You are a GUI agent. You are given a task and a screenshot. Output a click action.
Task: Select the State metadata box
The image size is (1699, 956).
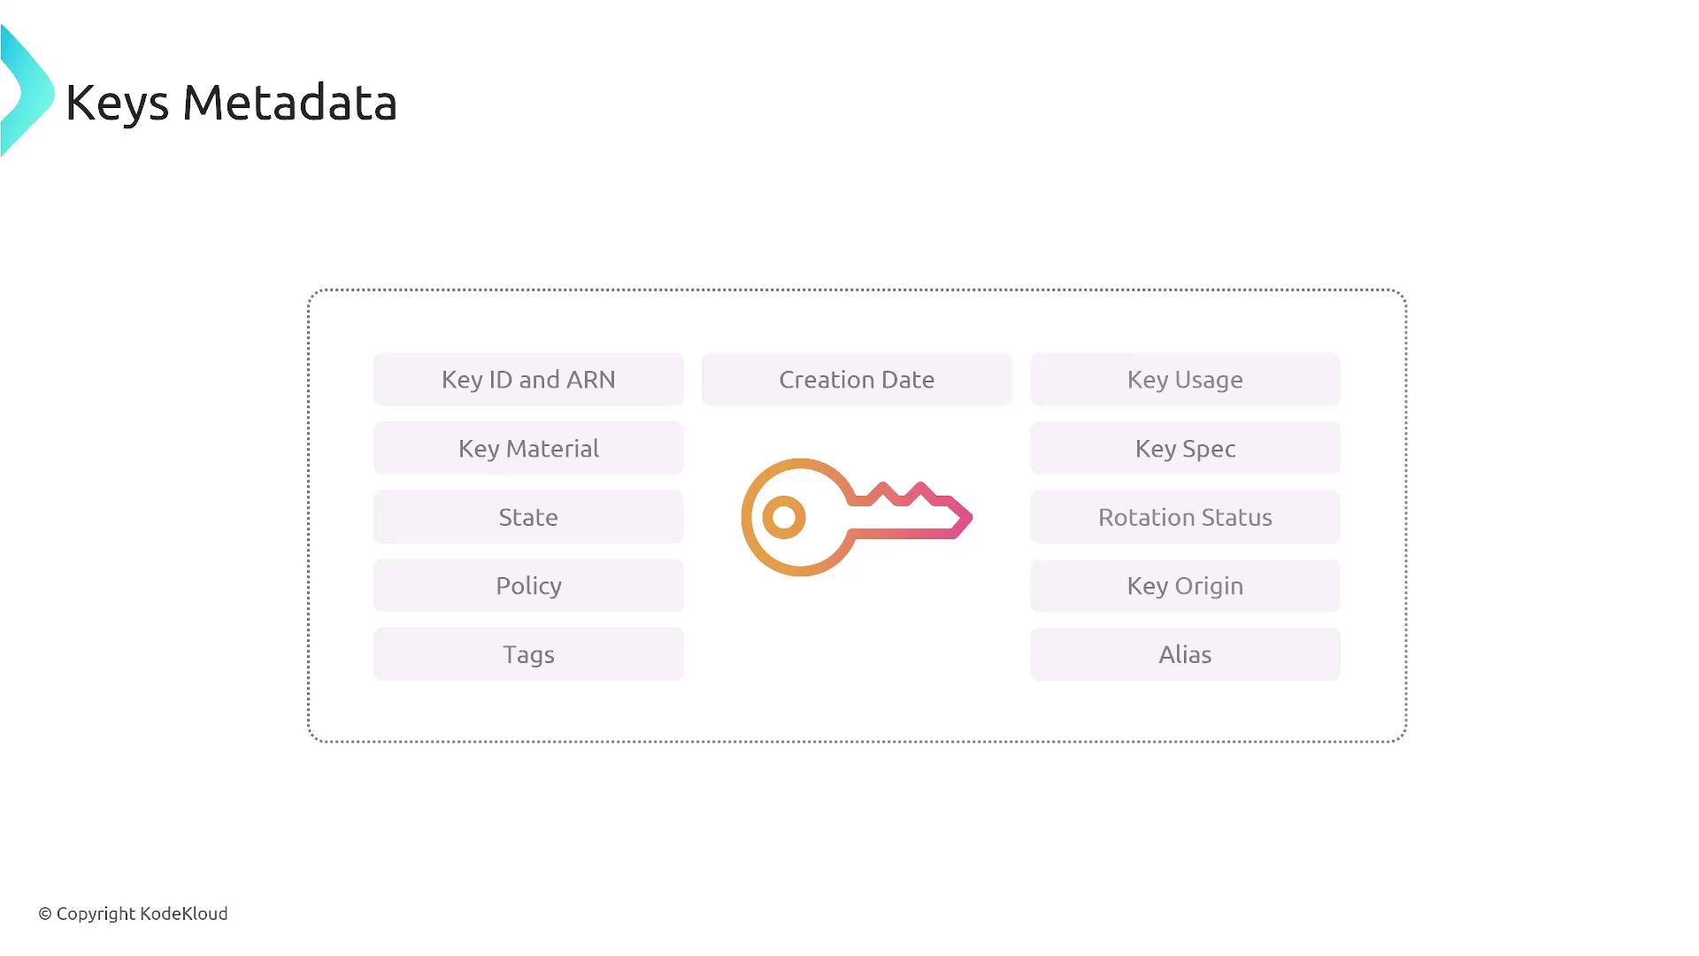[x=528, y=517]
